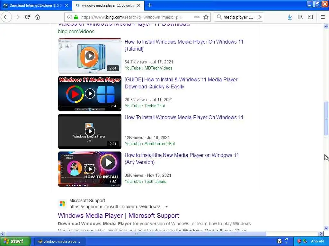Select the windows media player taskbar button
Screen dimensions: 329x246
click(59, 242)
